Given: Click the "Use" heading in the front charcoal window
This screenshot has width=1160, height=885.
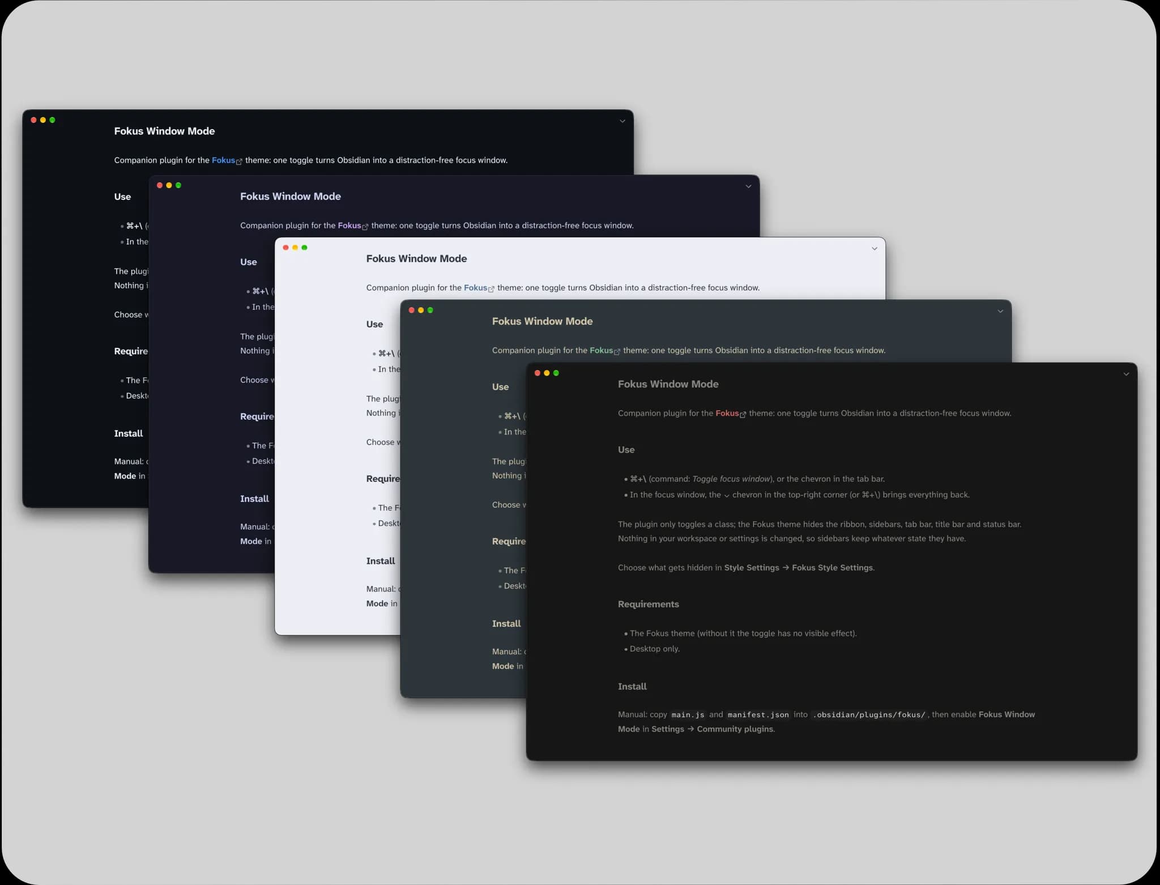Looking at the screenshot, I should pyautogui.click(x=626, y=450).
